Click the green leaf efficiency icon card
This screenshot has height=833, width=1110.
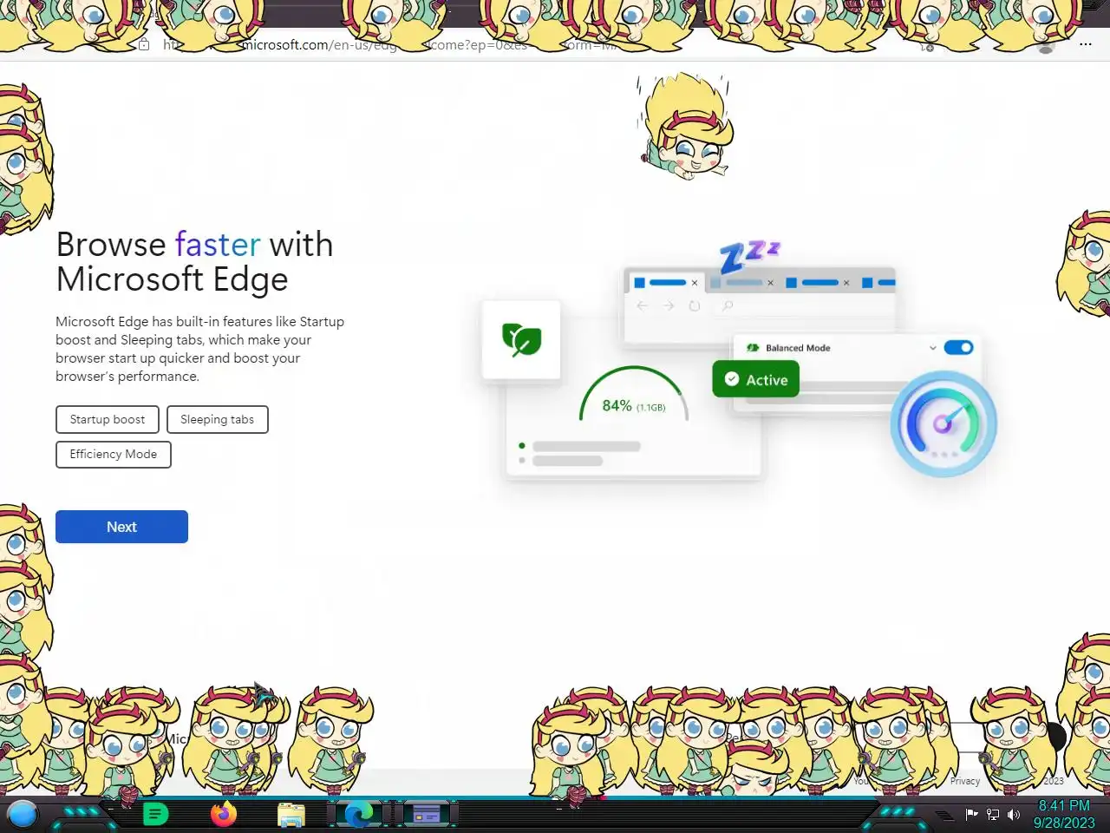(x=521, y=340)
